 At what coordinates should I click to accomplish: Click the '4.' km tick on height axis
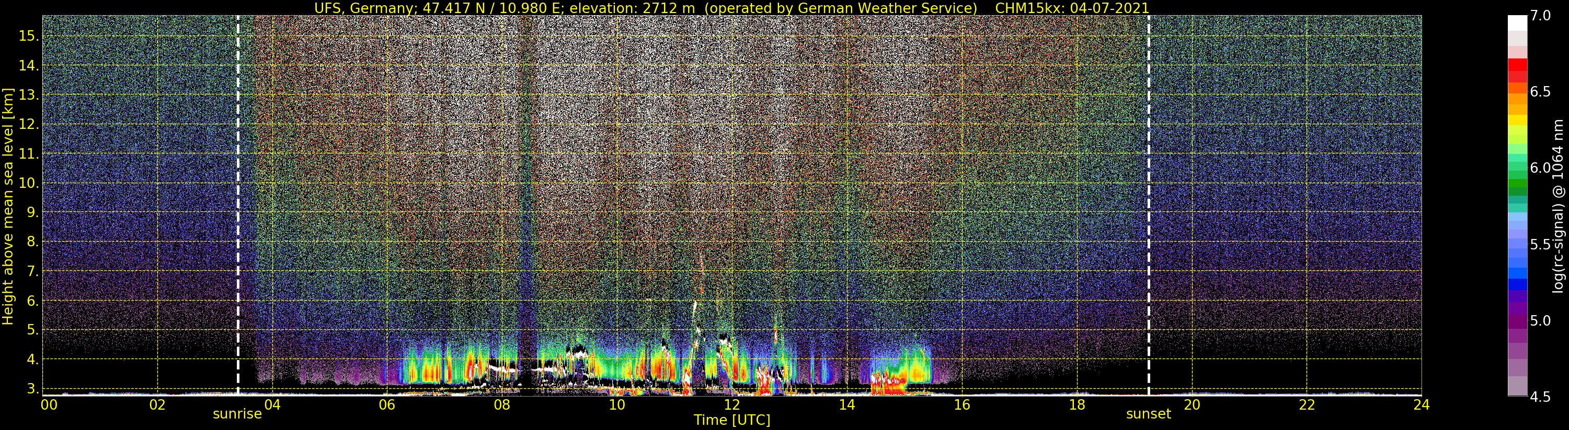(32, 360)
